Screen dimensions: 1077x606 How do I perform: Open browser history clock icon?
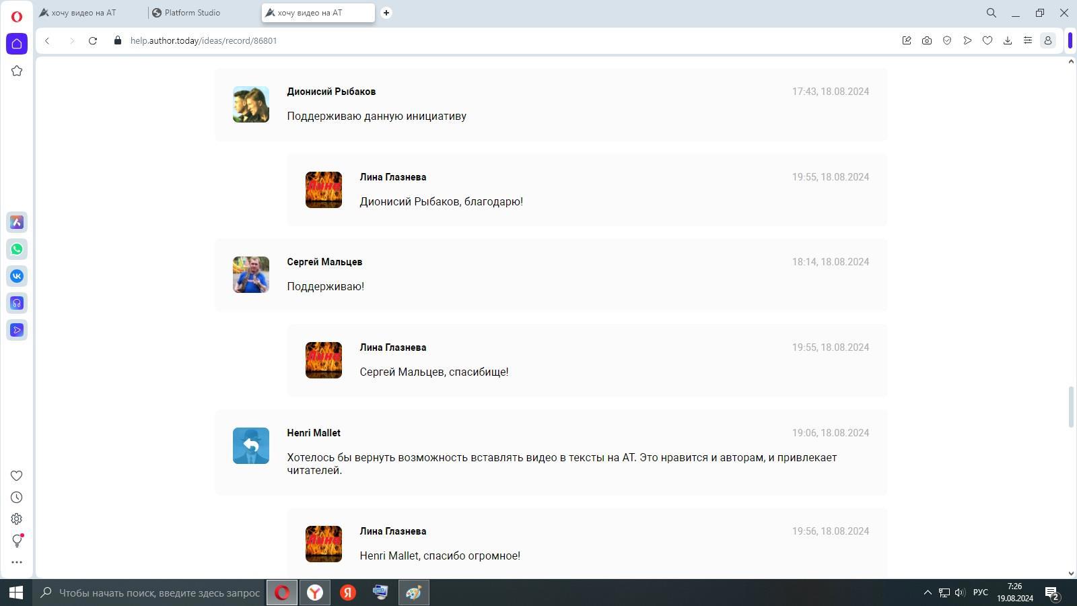point(17,498)
